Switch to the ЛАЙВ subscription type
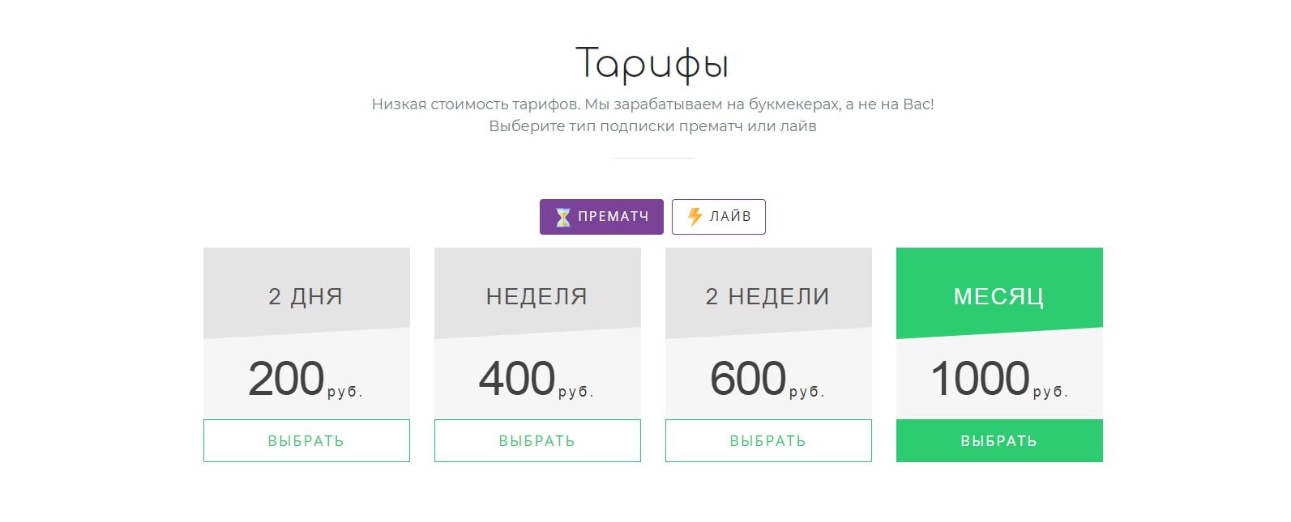This screenshot has width=1291, height=522. (x=719, y=216)
